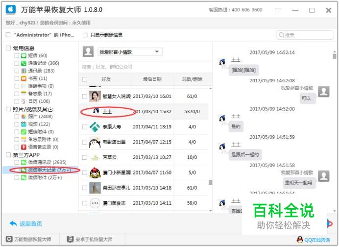Click 返回首页 link

pos(31,223)
